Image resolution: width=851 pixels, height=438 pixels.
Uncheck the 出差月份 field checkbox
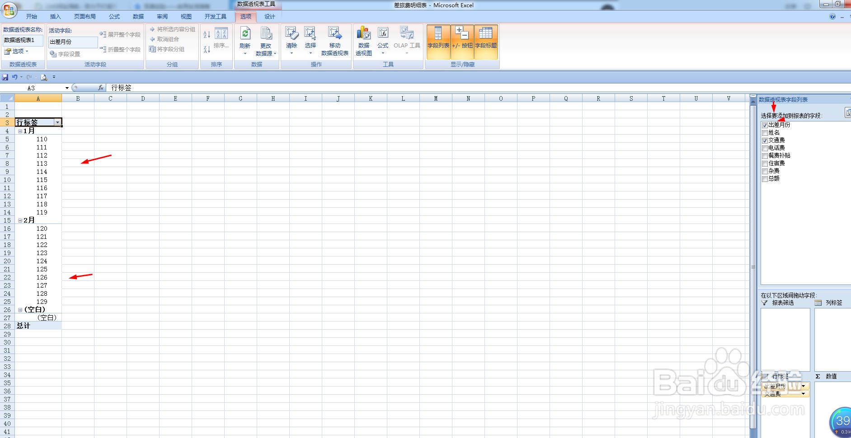pyautogui.click(x=765, y=125)
